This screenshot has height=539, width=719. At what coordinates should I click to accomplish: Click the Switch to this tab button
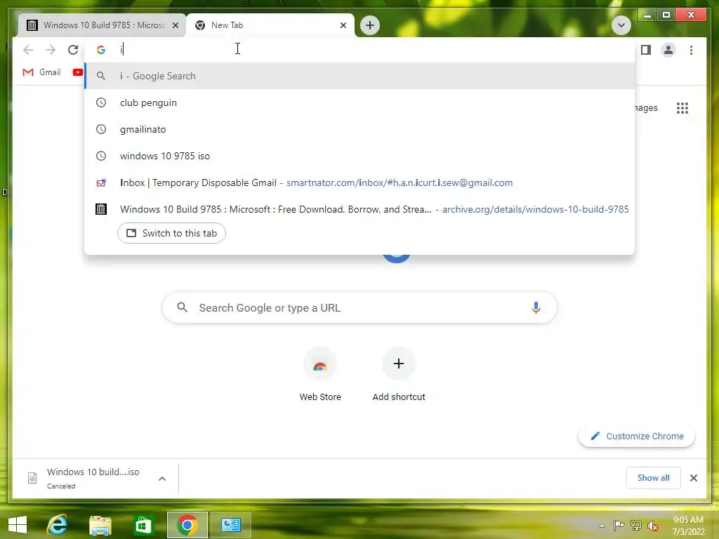tap(171, 233)
